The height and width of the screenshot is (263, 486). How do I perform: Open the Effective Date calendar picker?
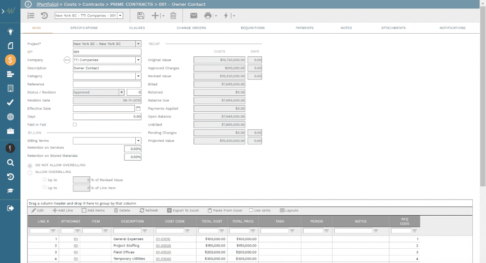click(138, 109)
